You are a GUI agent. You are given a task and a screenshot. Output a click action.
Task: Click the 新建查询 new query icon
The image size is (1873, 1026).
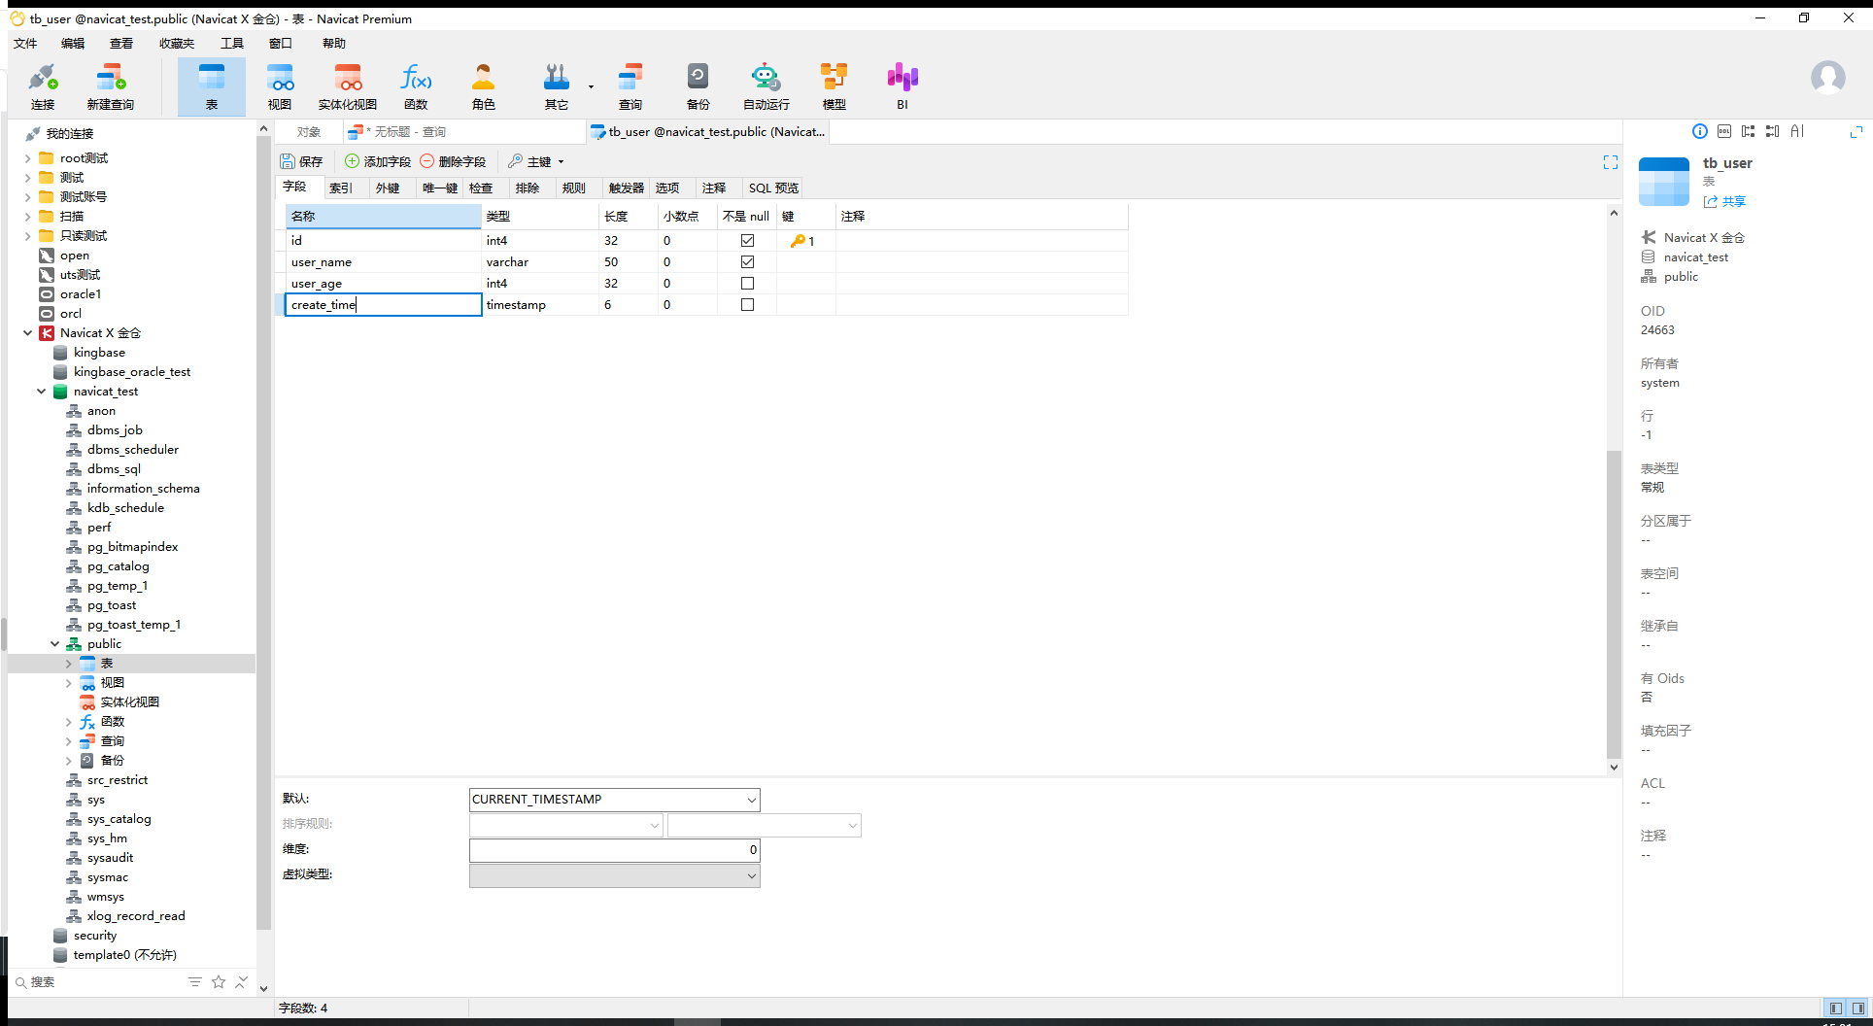(x=111, y=86)
